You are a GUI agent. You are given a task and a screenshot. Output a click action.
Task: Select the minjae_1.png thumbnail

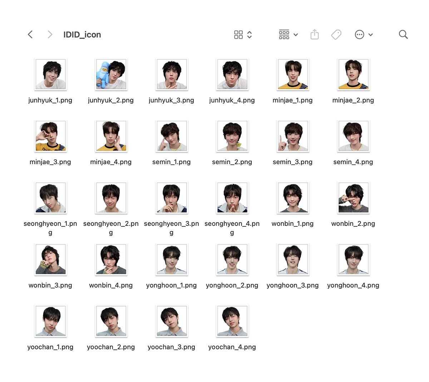tap(293, 74)
